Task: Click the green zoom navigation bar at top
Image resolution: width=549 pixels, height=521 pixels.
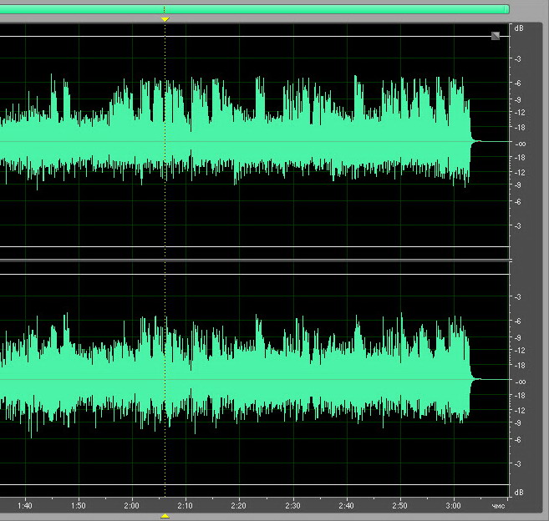Action: (x=251, y=8)
